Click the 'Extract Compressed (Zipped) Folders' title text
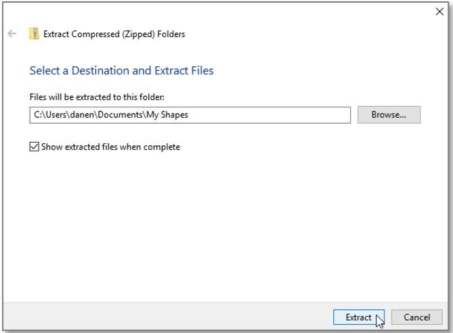This screenshot has width=453, height=333. (114, 34)
